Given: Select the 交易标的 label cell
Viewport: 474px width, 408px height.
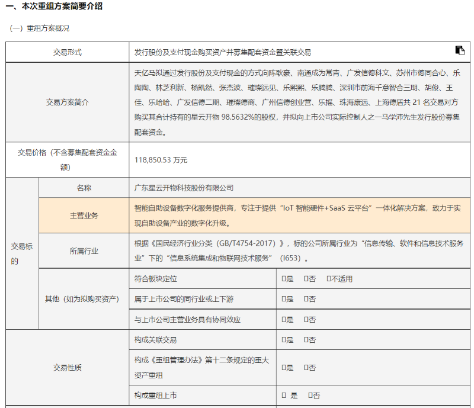Looking at the screenshot, I should 22,253.
